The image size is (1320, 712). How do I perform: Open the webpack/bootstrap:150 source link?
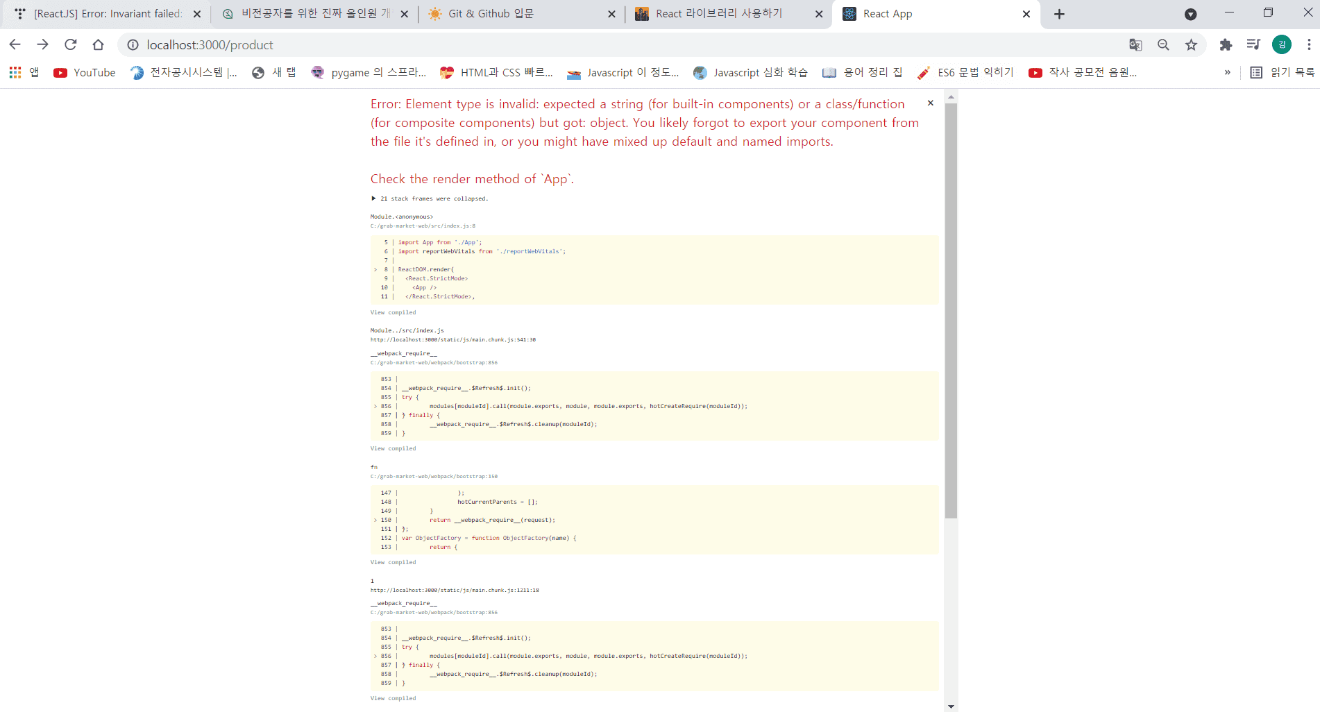pyautogui.click(x=434, y=477)
